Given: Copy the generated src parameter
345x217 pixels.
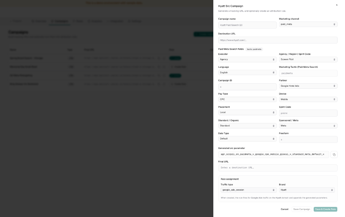Looking at the screenshot, I should tap(334, 155).
